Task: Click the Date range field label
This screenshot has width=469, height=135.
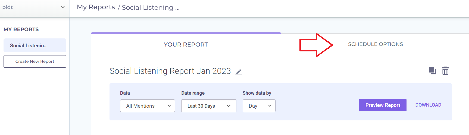Action: (193, 93)
